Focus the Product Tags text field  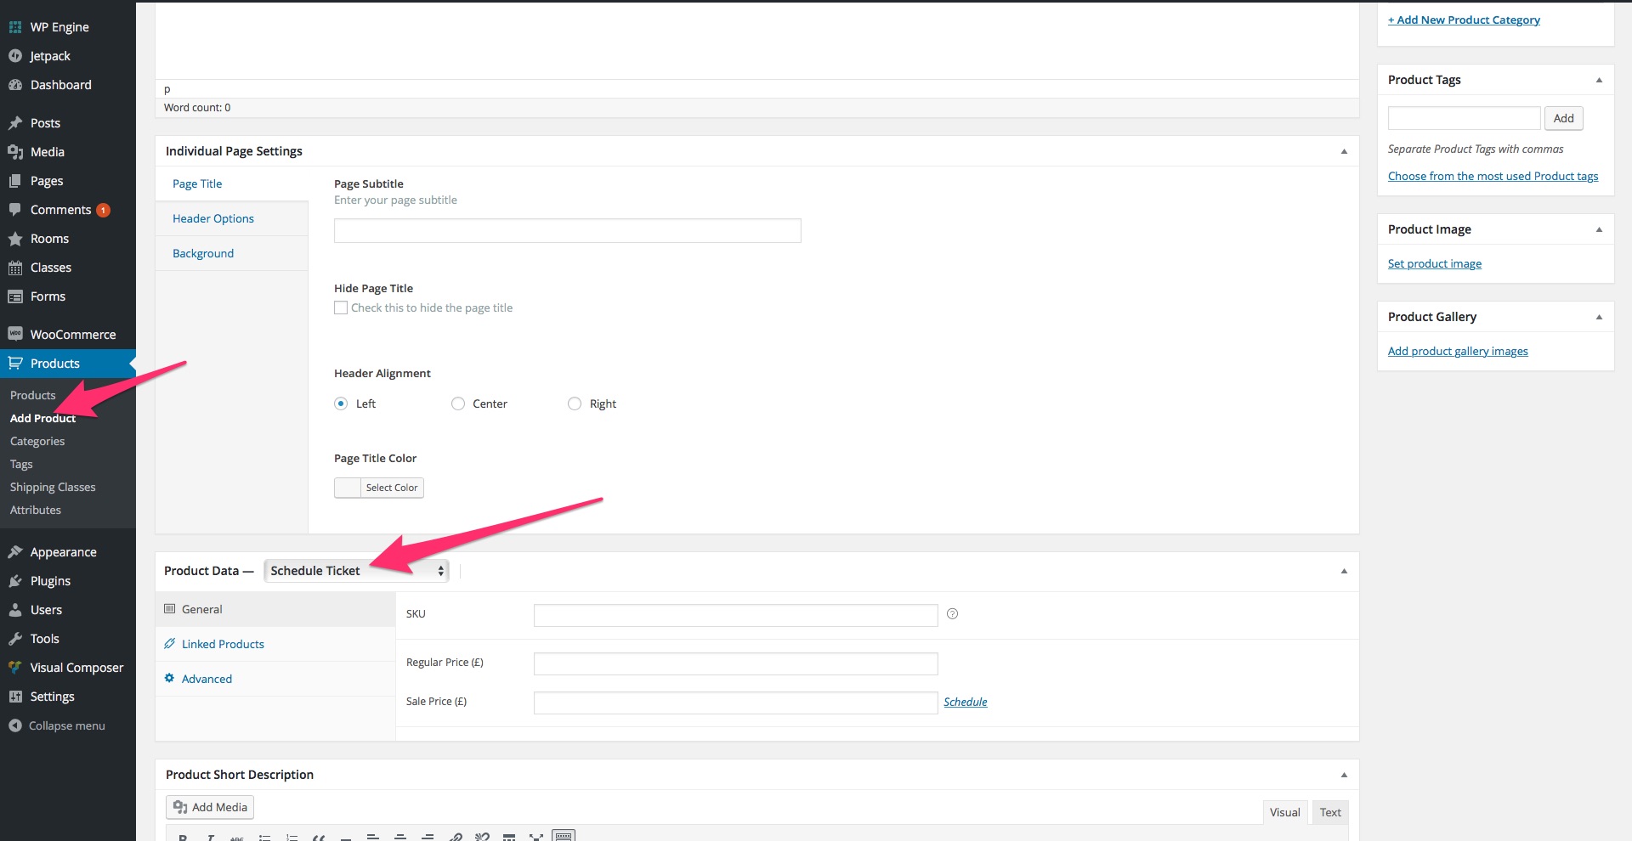pos(1464,118)
